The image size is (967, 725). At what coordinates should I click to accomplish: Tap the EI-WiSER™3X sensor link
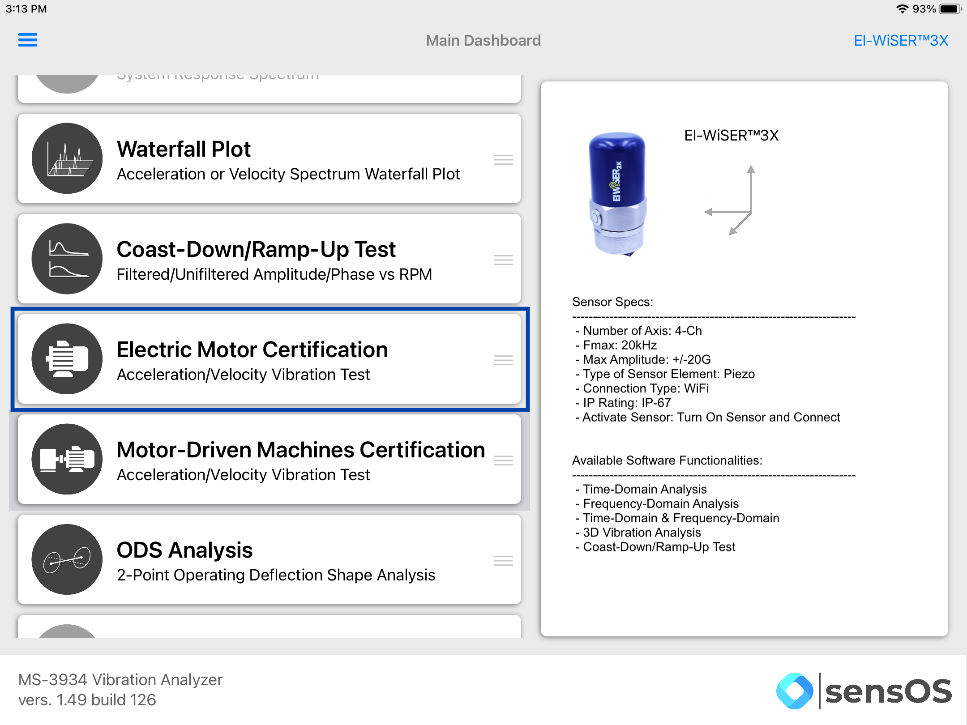pyautogui.click(x=901, y=41)
